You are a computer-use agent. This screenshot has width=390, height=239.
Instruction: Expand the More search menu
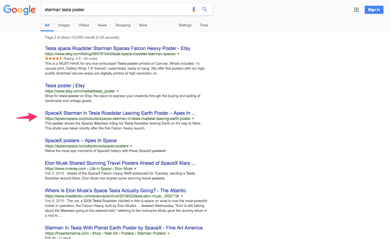click(x=143, y=25)
